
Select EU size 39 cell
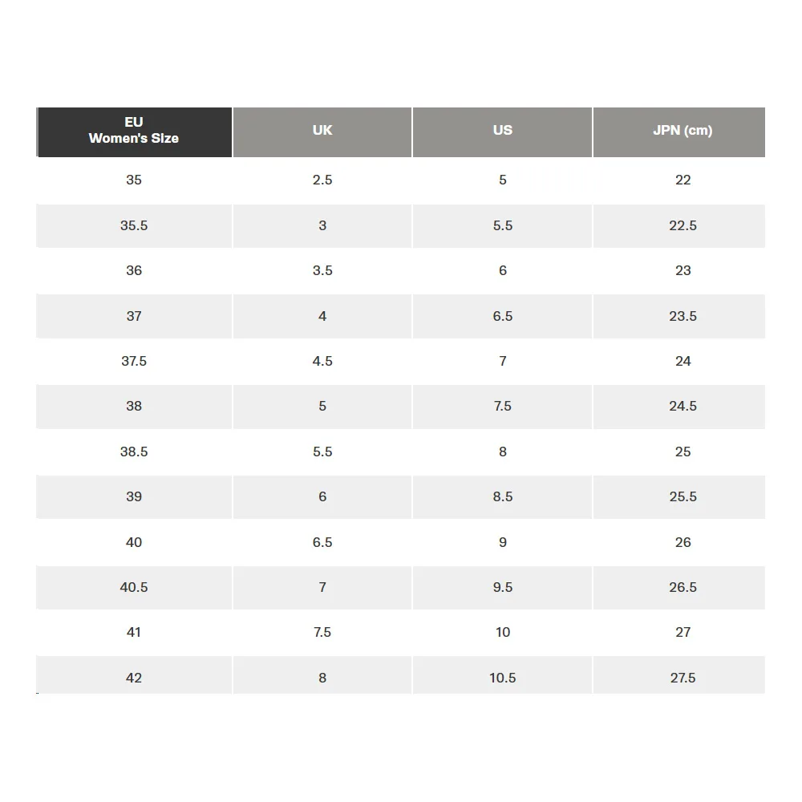point(134,496)
